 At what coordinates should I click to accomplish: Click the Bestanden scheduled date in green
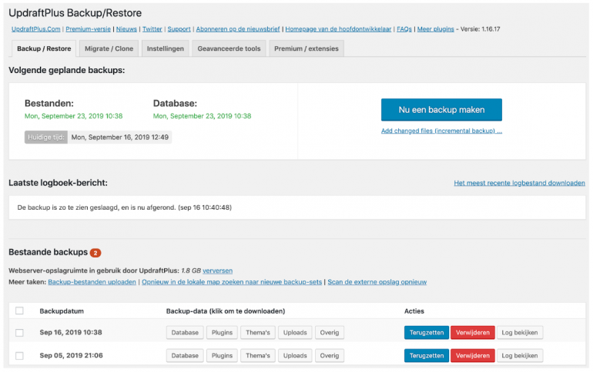coord(73,116)
